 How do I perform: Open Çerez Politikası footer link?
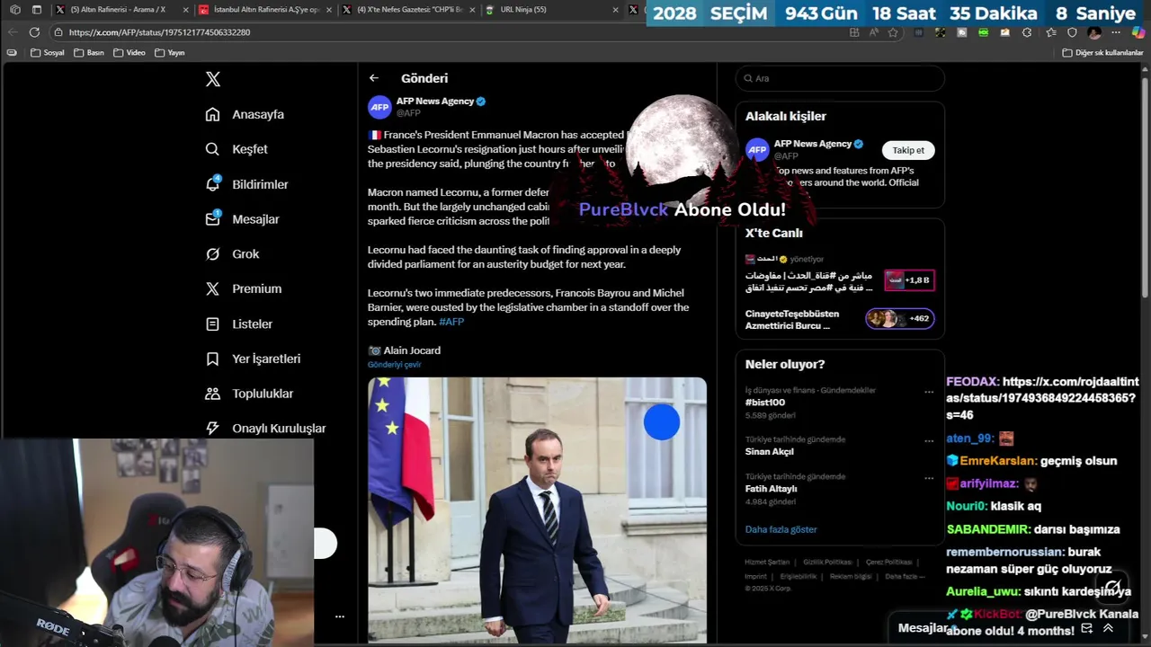(x=888, y=562)
